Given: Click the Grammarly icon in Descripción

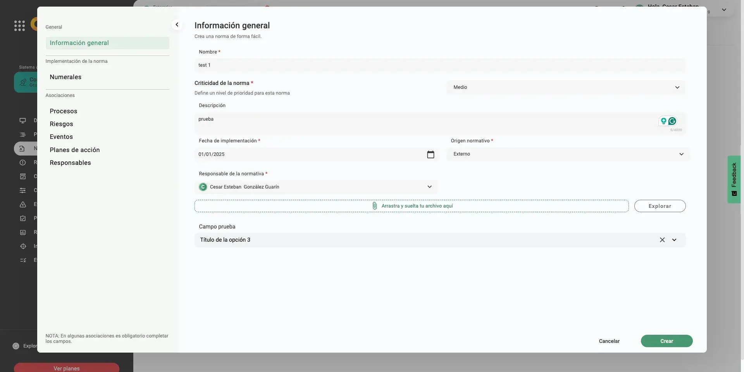Looking at the screenshot, I should (672, 121).
